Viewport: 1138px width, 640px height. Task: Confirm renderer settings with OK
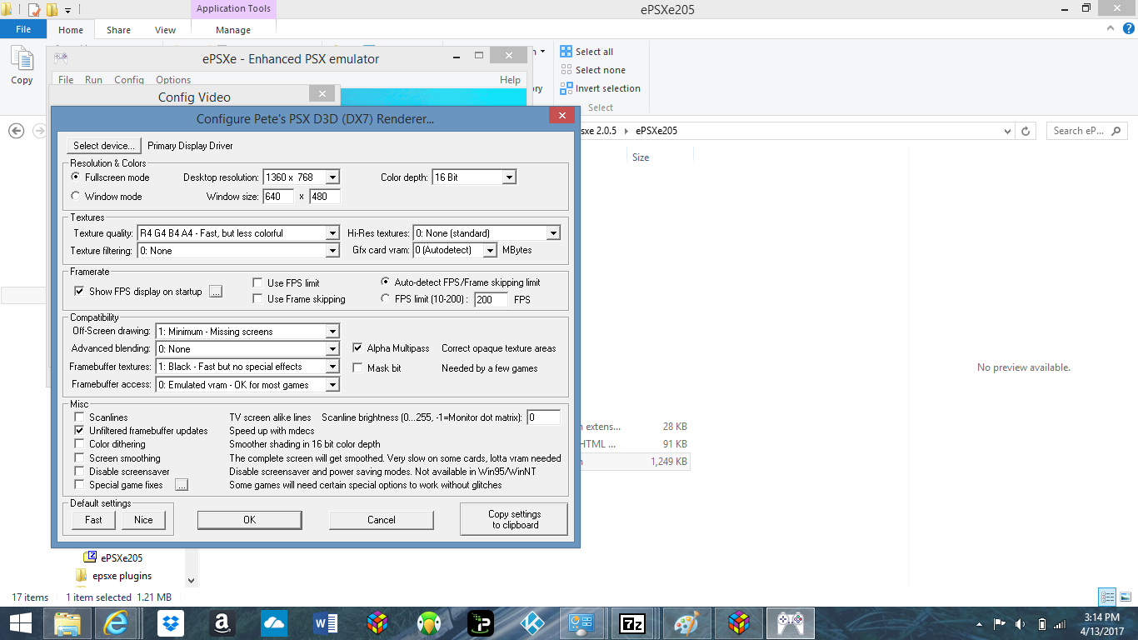click(x=249, y=520)
